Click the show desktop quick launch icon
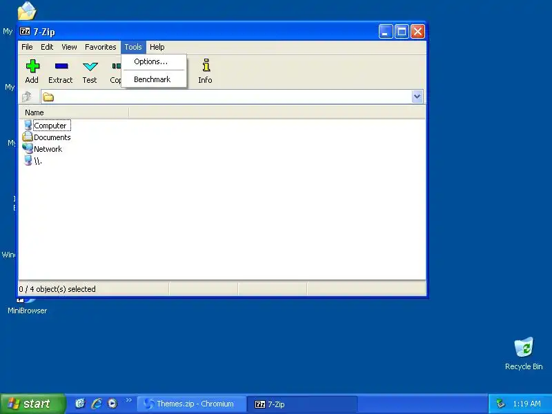This screenshot has height=414, width=552. (80, 404)
